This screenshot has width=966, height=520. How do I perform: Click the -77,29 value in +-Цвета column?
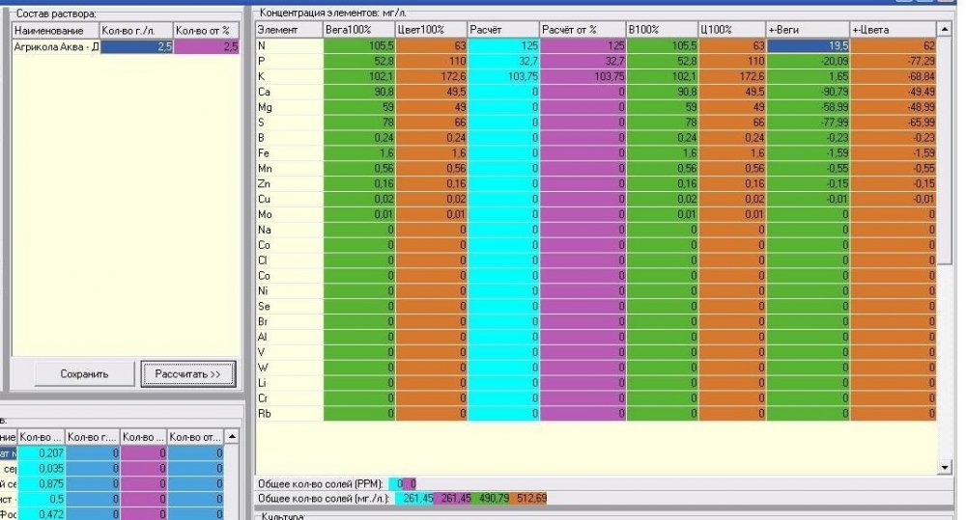point(894,61)
